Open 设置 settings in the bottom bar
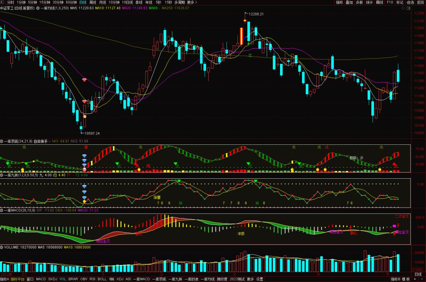 260,279
